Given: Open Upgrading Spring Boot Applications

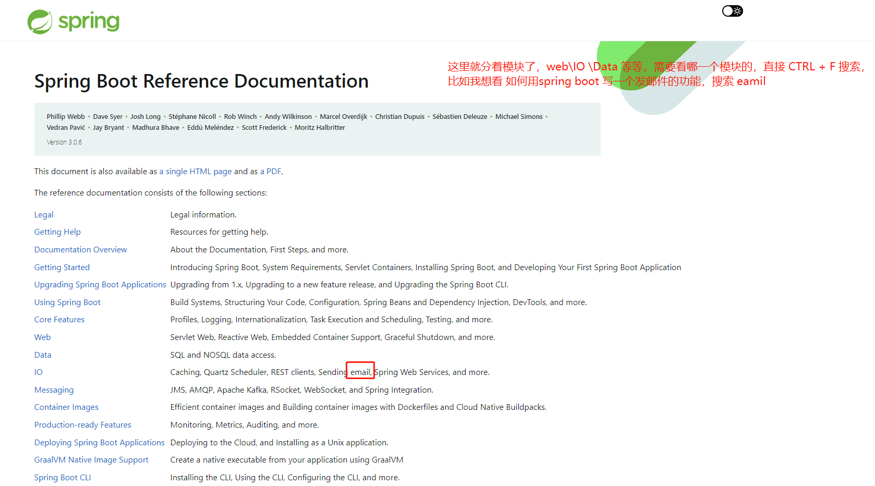Looking at the screenshot, I should coord(100,285).
